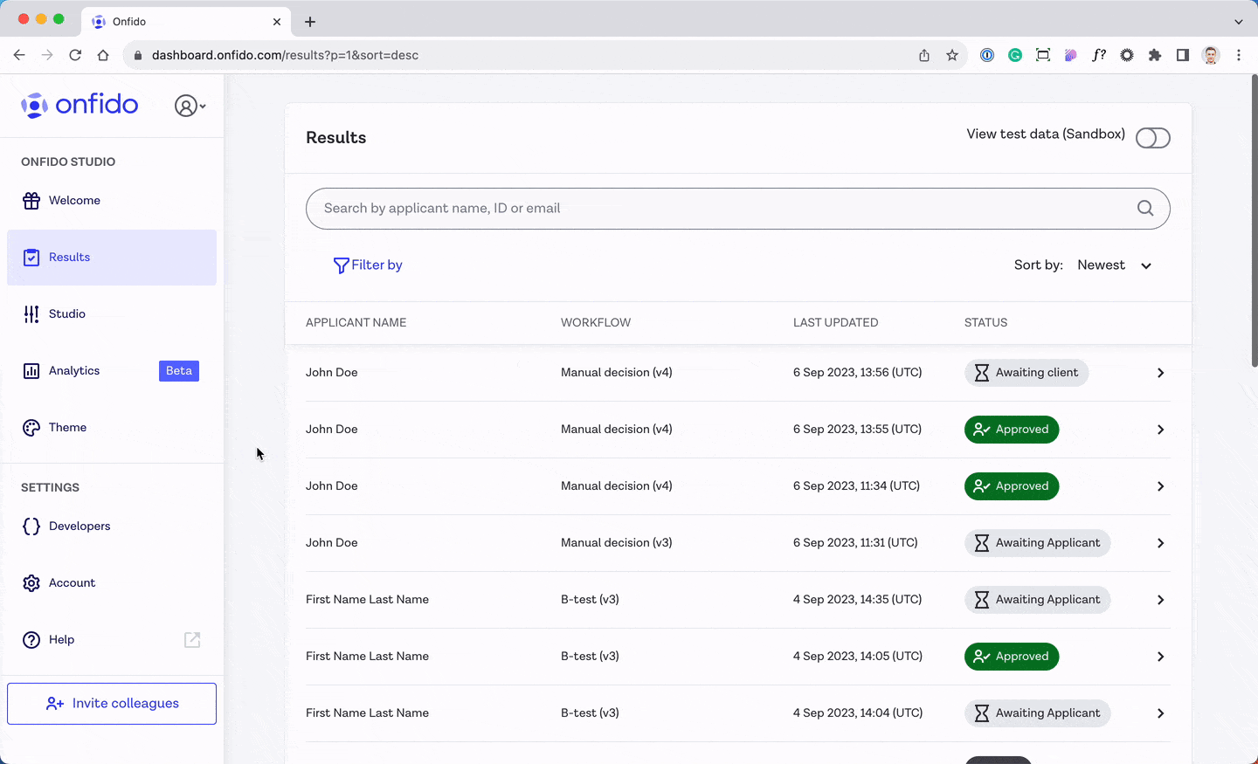Screen dimensions: 1258x764
Task: Expand the 14:05 First Name Last Name row
Action: 1160,657
